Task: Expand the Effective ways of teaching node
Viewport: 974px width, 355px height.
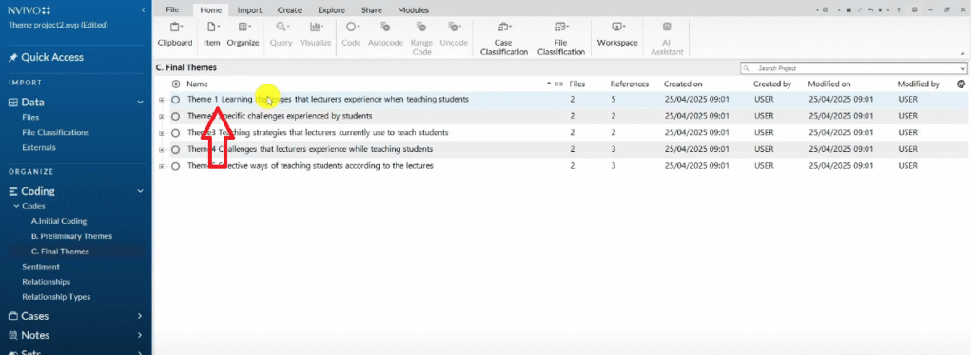Action: (x=162, y=166)
